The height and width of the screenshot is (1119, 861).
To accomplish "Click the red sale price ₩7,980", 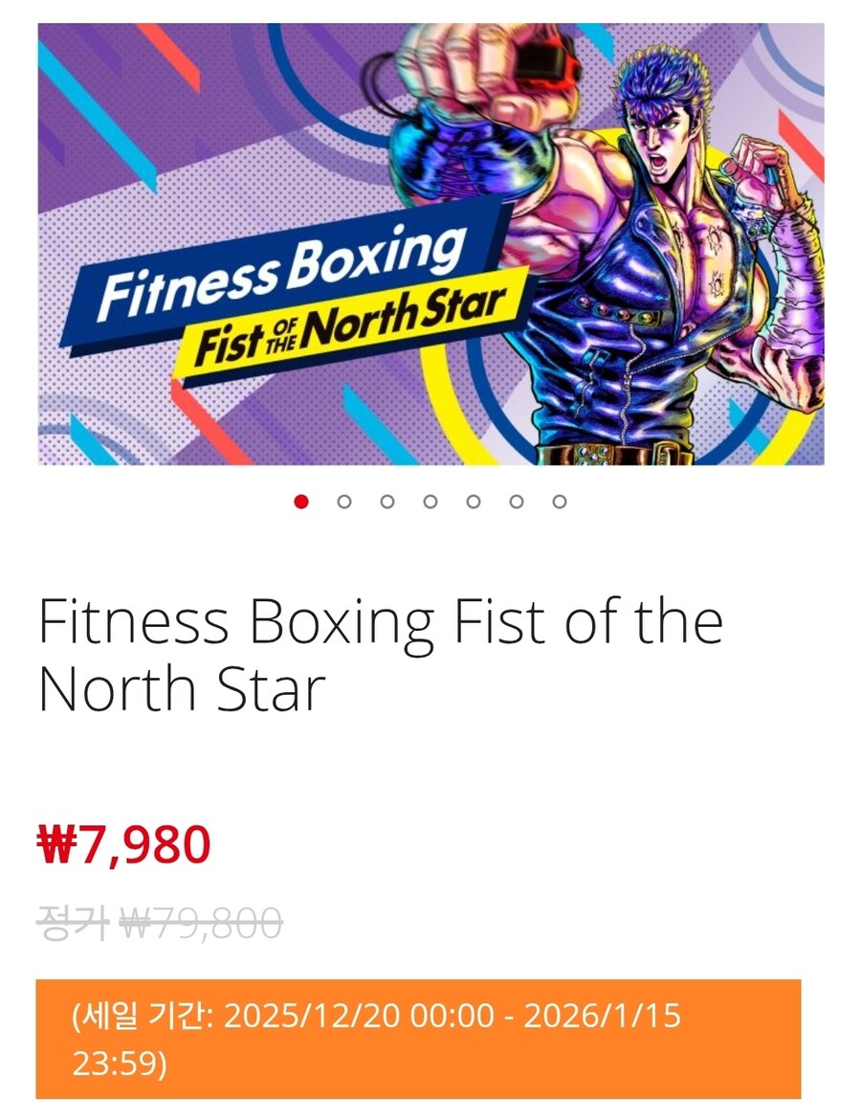I will 123,844.
